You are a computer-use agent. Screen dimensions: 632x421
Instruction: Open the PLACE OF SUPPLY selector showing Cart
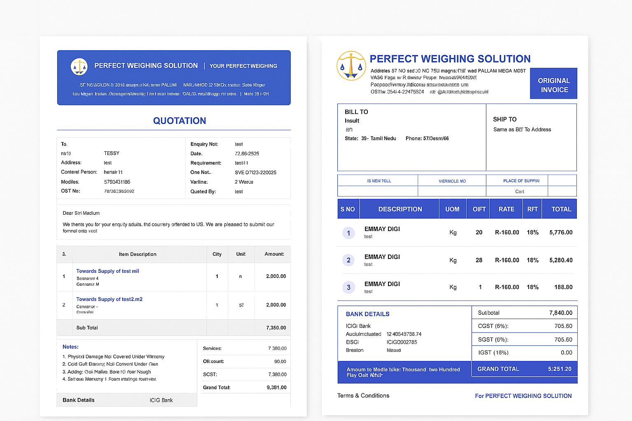click(519, 191)
